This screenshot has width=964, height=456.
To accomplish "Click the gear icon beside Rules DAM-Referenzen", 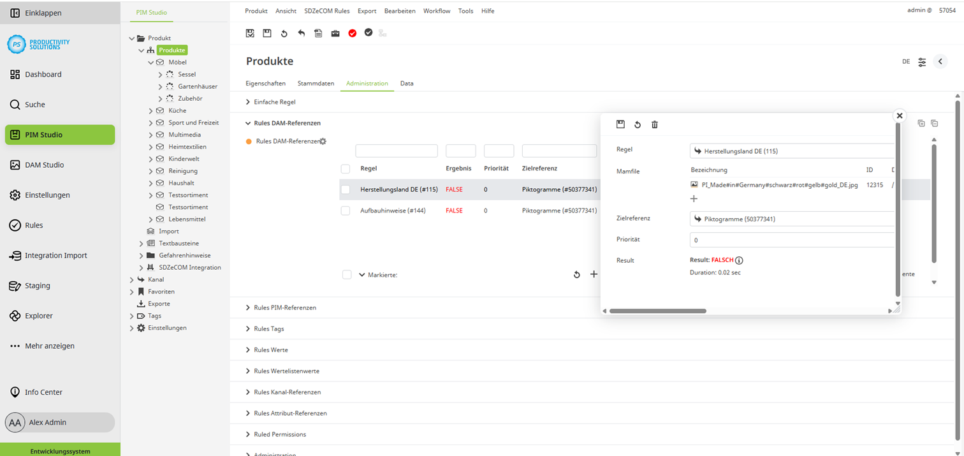I will 323,142.
